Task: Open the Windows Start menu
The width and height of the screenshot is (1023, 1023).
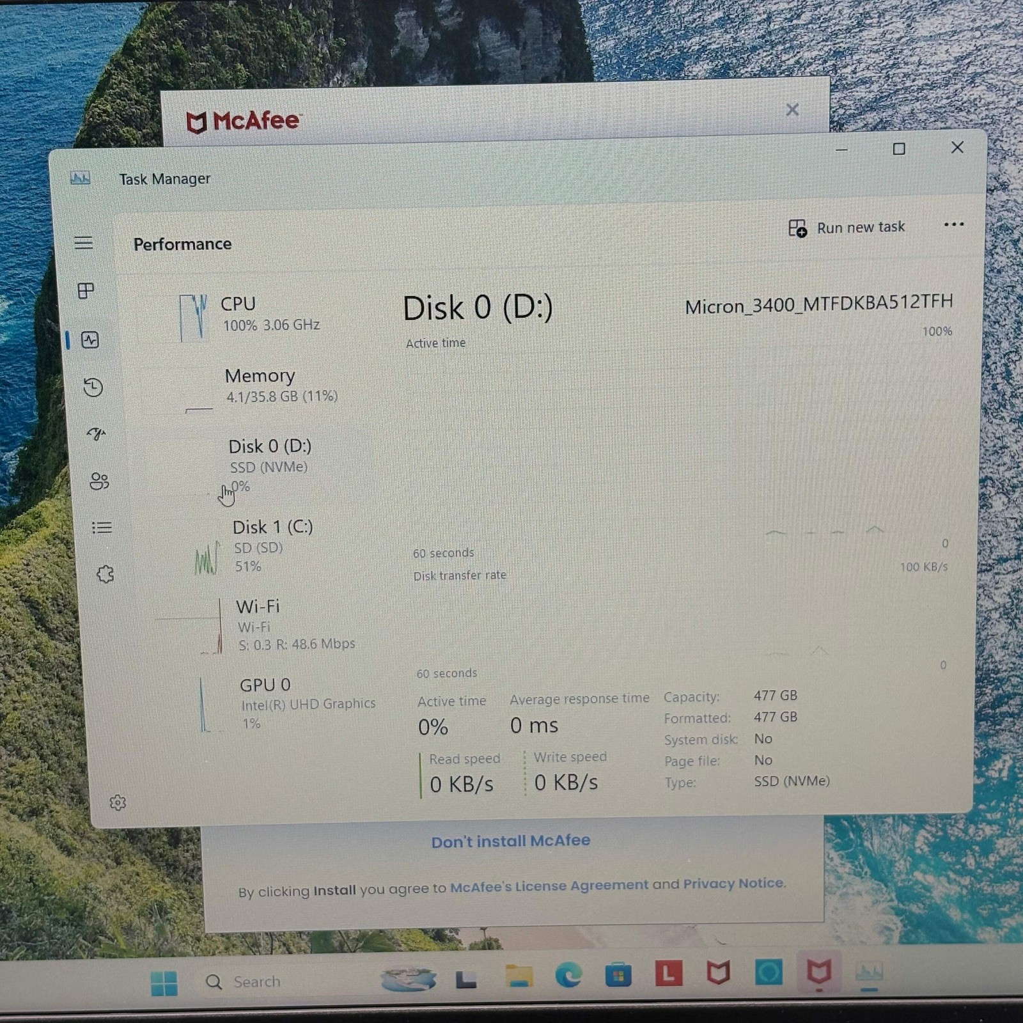Action: (x=164, y=983)
